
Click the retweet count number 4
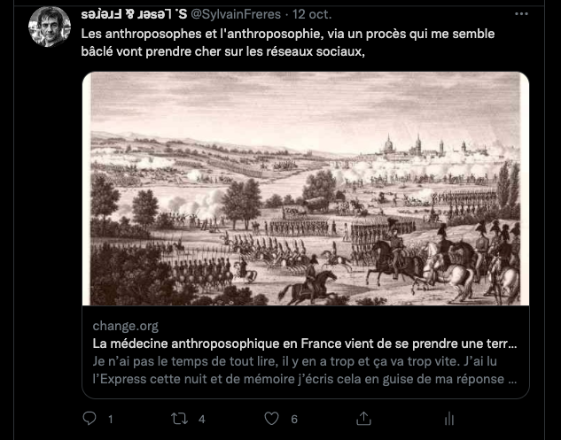tap(202, 419)
